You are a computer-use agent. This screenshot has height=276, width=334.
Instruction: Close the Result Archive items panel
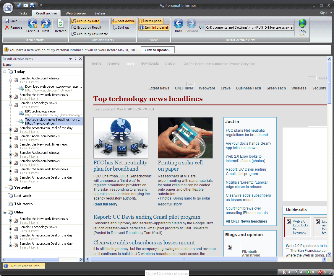(80, 59)
